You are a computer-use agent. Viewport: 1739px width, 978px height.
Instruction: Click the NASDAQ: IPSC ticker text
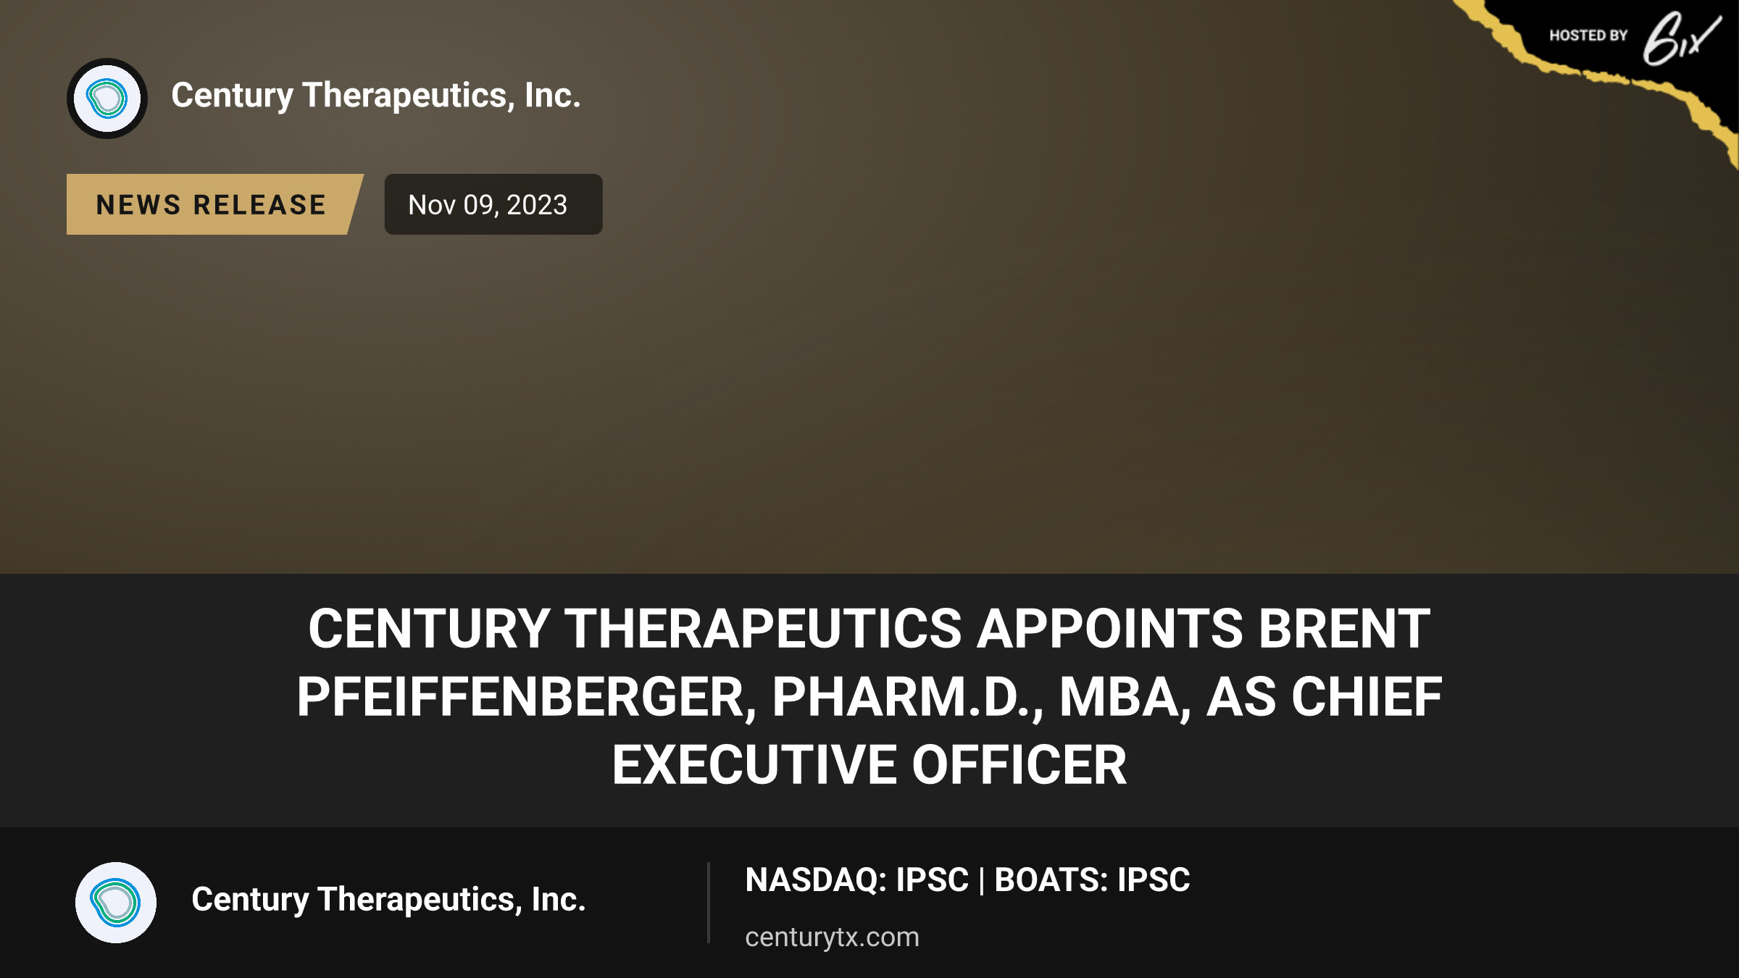pos(856,880)
